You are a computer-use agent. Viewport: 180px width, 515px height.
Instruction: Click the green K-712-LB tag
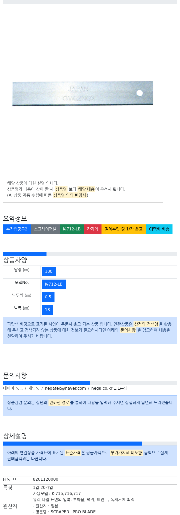coord(72,229)
